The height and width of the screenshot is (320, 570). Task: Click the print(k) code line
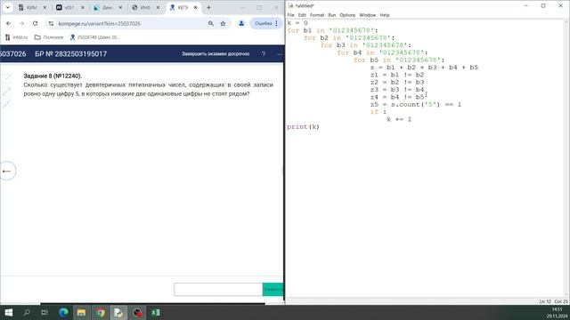303,126
